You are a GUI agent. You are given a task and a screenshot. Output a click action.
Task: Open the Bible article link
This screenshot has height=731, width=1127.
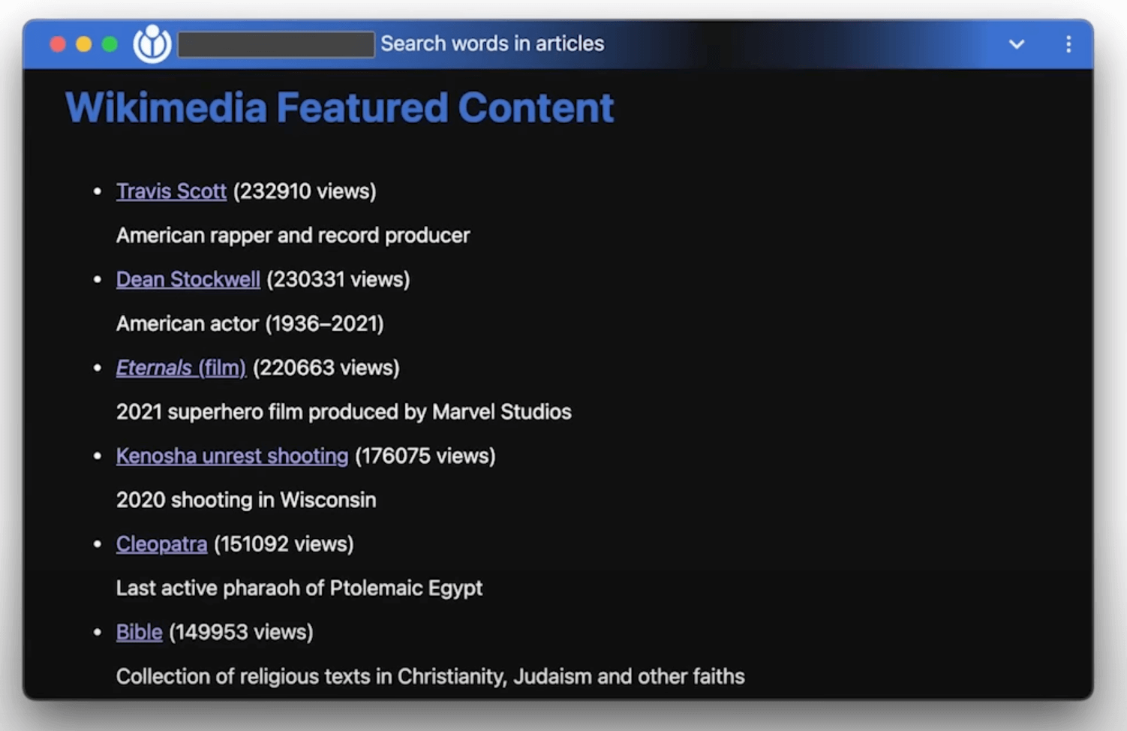pyautogui.click(x=139, y=632)
